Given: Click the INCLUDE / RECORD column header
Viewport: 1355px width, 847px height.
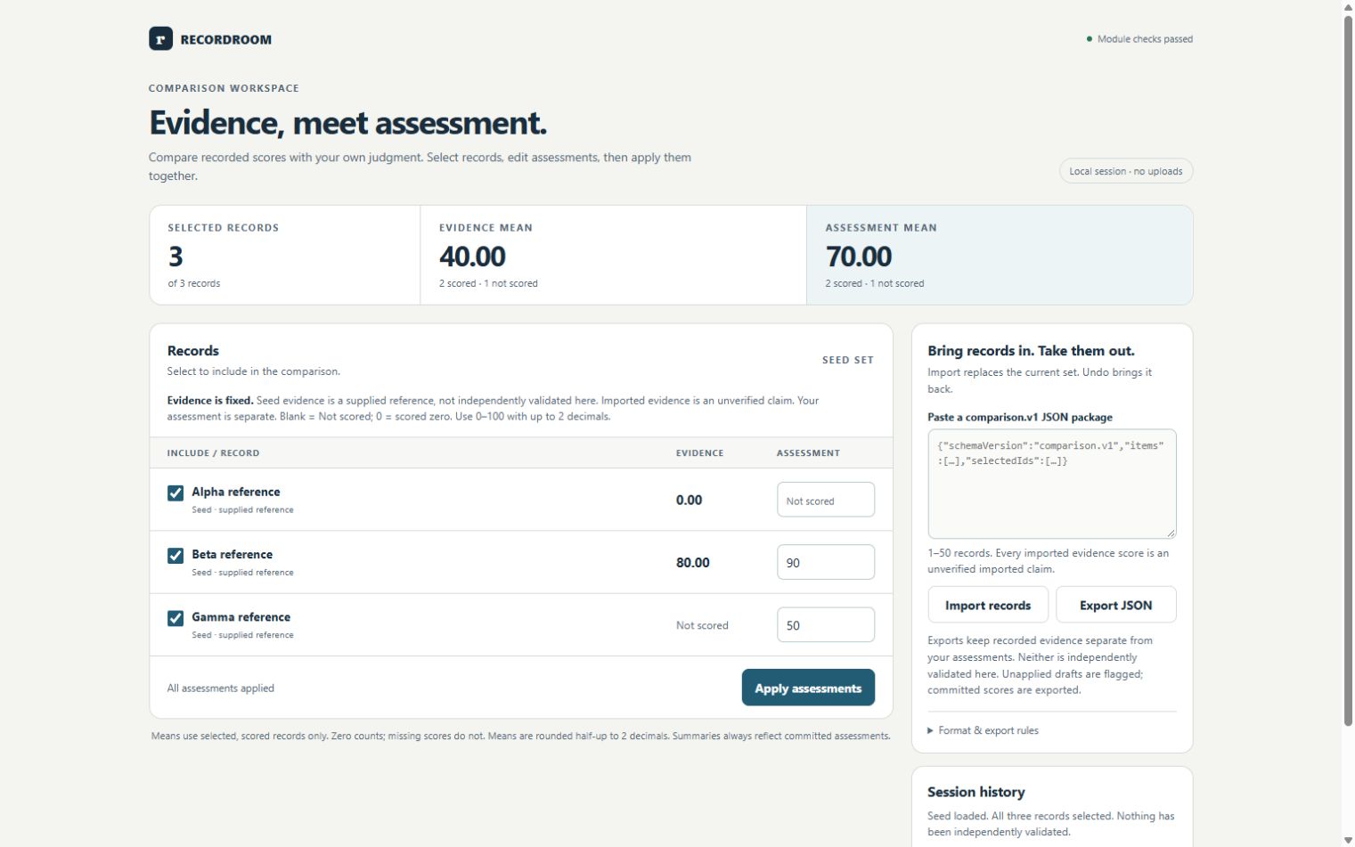Looking at the screenshot, I should click(x=213, y=452).
